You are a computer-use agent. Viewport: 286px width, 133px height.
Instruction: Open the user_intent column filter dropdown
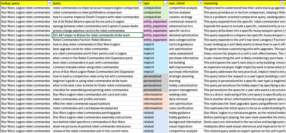coord(201,3)
